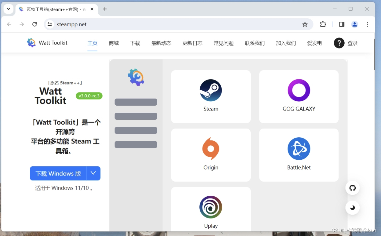Click the Battle.Net label text
The height and width of the screenshot is (236, 381).
(x=299, y=168)
